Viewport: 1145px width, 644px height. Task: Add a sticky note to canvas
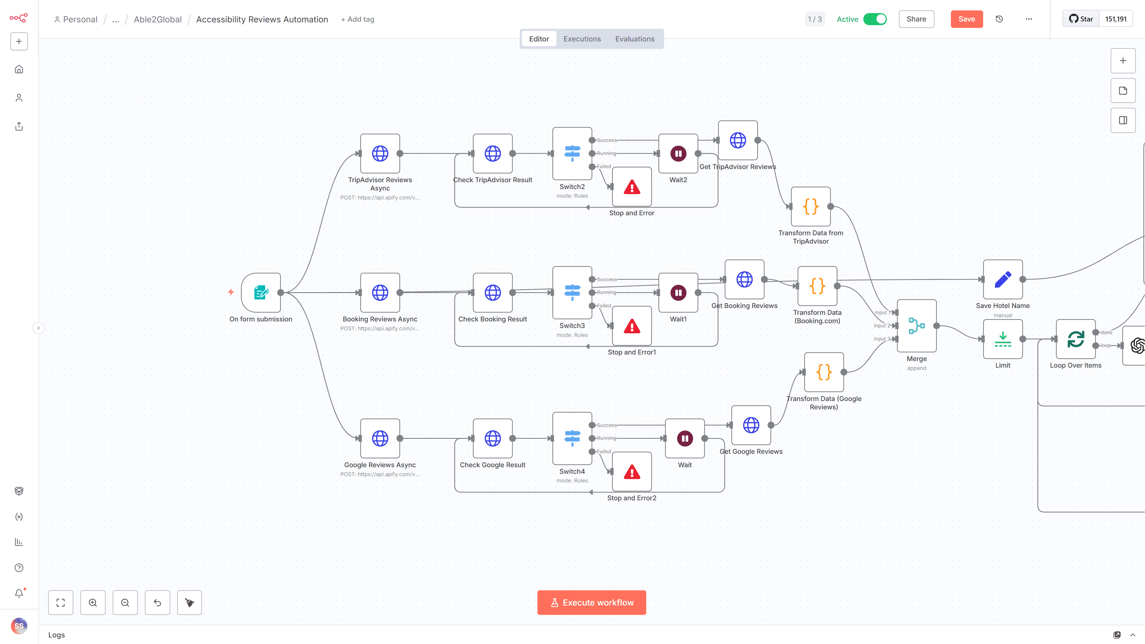[1123, 91]
